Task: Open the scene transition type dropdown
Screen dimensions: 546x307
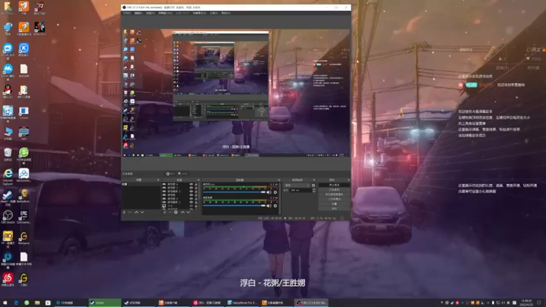Action: [297, 185]
